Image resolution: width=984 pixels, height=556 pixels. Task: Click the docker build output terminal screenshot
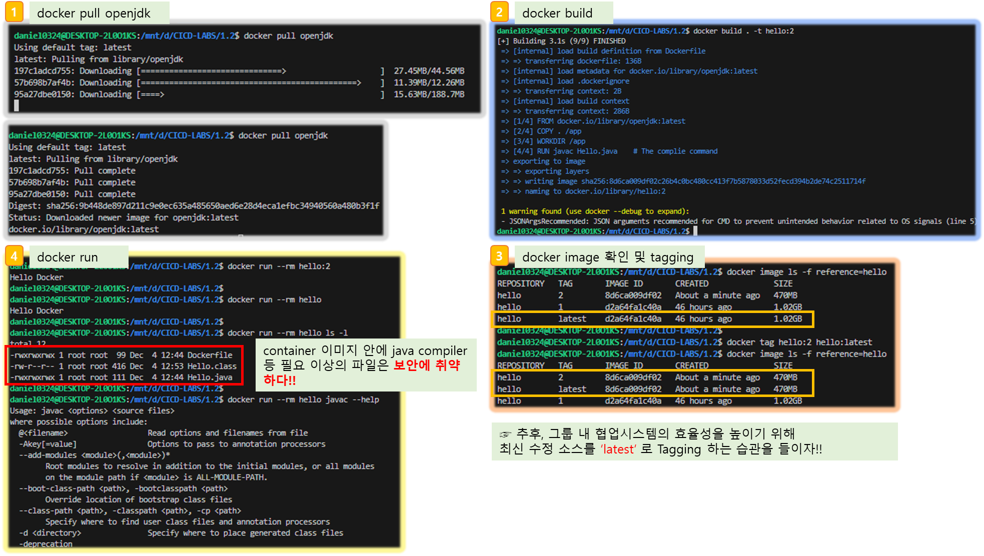[734, 130]
